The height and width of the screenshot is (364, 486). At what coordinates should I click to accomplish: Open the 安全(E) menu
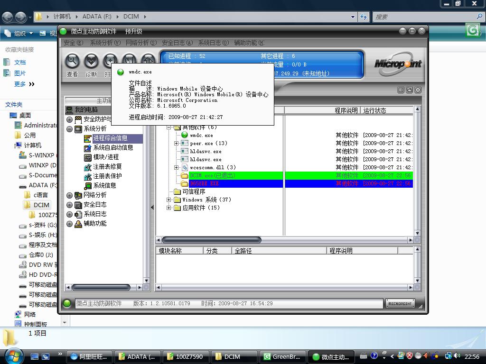pos(74,43)
